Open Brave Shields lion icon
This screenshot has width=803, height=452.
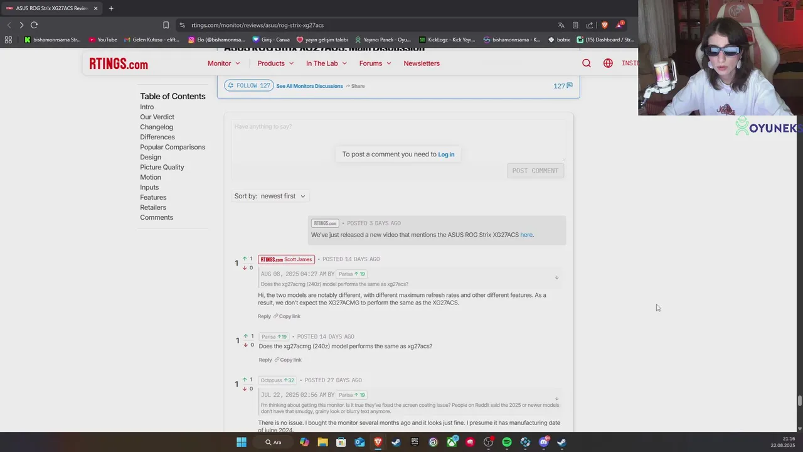pos(605,25)
